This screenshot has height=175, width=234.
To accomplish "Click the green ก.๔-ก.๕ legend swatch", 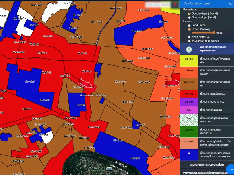I will [x=189, y=130].
